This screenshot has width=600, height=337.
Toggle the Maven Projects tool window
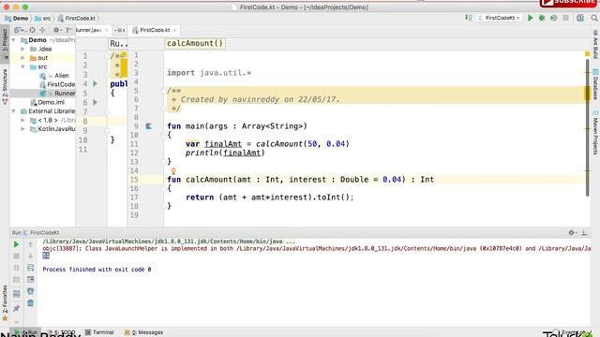pyautogui.click(x=595, y=132)
